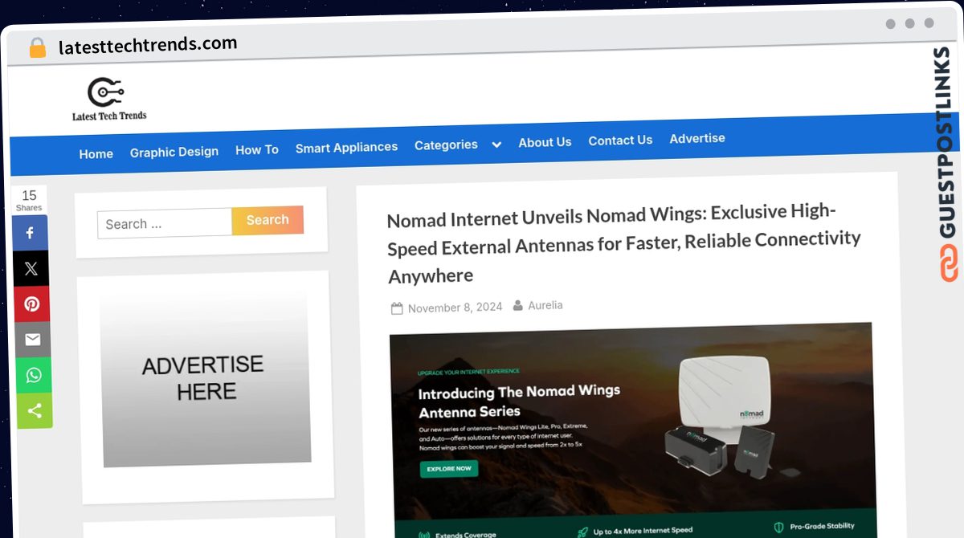Screen dimensions: 964x538
Task: Click the padlock icon in address bar
Action: tap(37, 48)
